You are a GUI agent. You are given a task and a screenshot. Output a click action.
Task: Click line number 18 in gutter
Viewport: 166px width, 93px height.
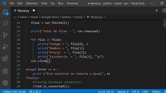pyautogui.click(x=18, y=40)
